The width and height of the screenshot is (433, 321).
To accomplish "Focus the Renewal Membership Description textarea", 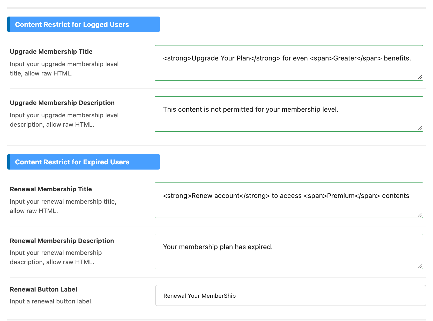I will [x=289, y=251].
